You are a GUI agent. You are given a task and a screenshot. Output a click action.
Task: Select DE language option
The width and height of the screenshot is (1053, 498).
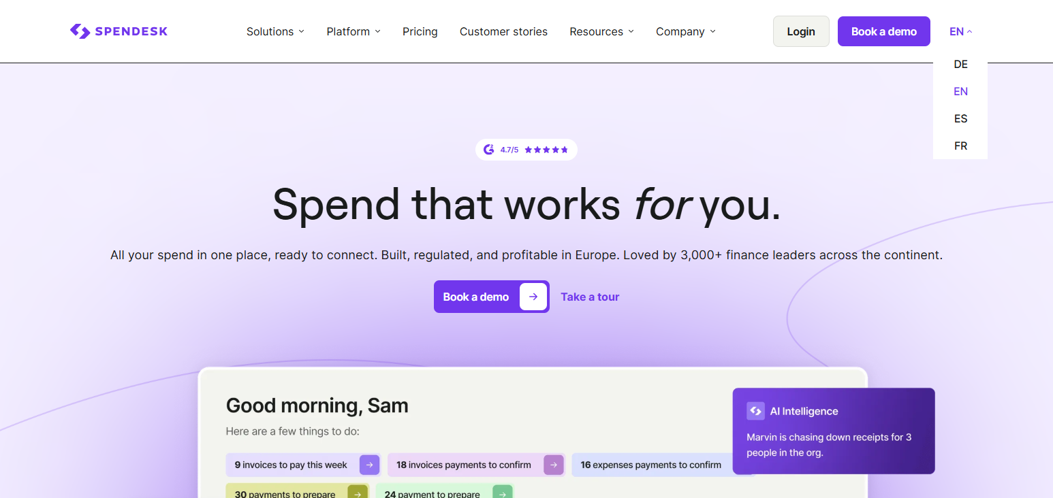point(960,64)
